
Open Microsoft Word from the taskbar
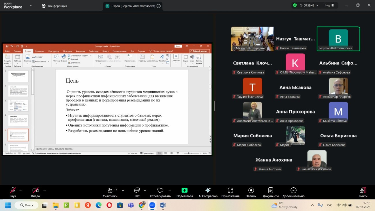[x=163, y=205]
